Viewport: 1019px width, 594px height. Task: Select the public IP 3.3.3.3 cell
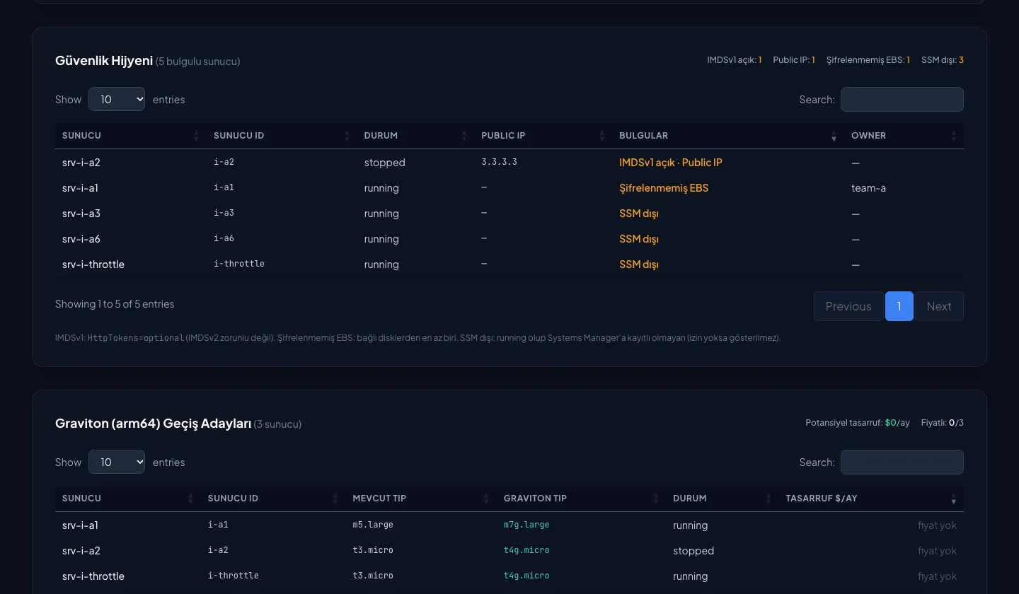pos(500,162)
